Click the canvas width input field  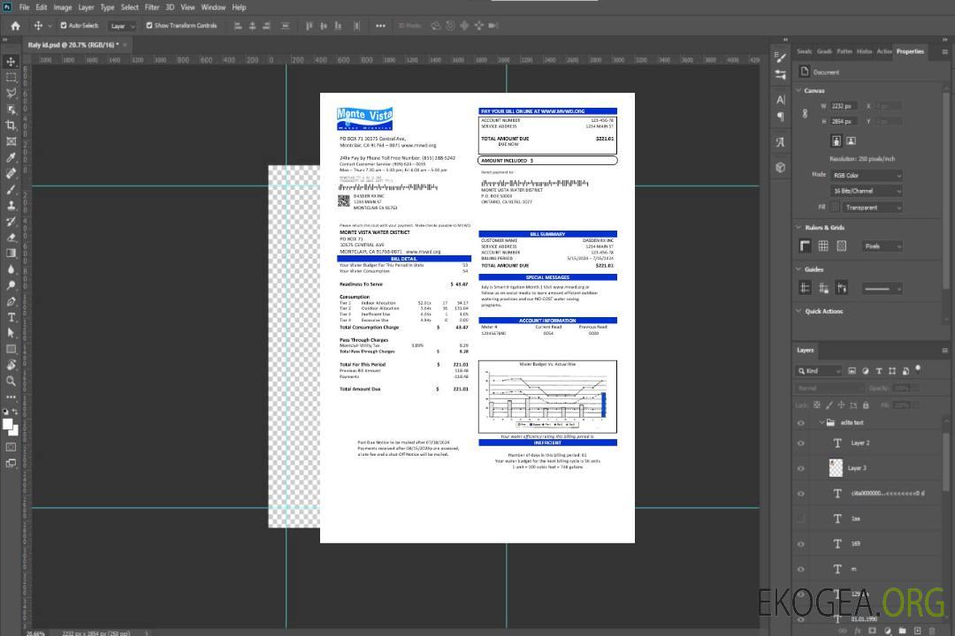coord(843,106)
